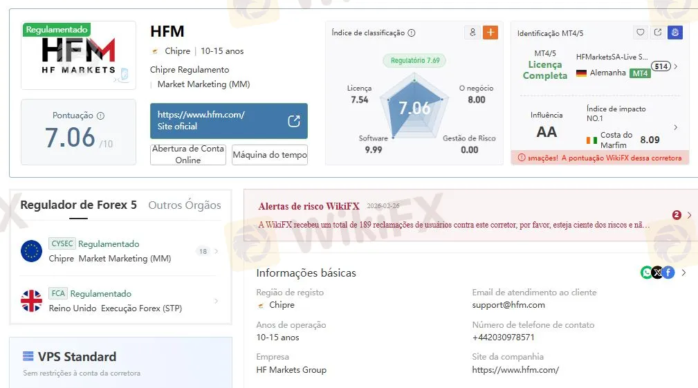
Task: Open the Facebook social icon
Action: [668, 272]
